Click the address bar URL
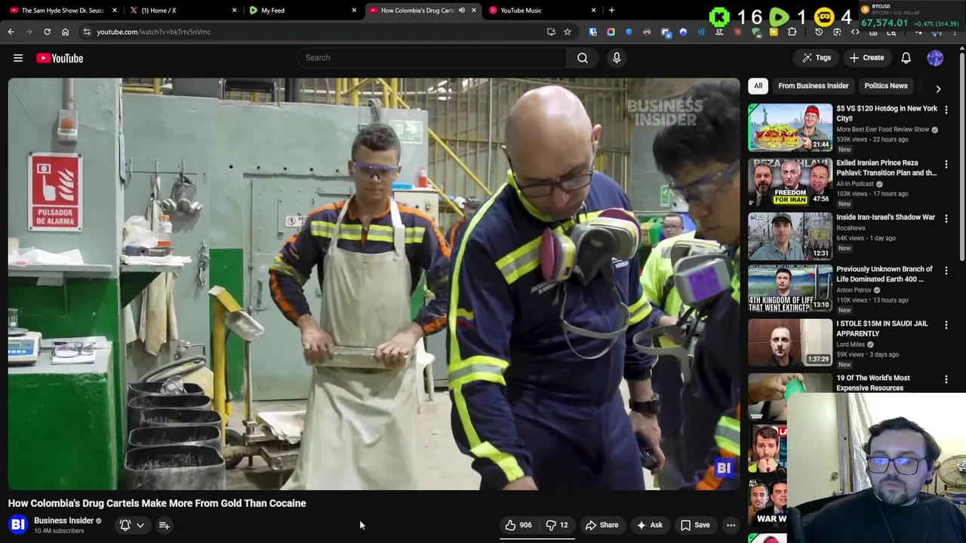966x543 pixels. 153,32
